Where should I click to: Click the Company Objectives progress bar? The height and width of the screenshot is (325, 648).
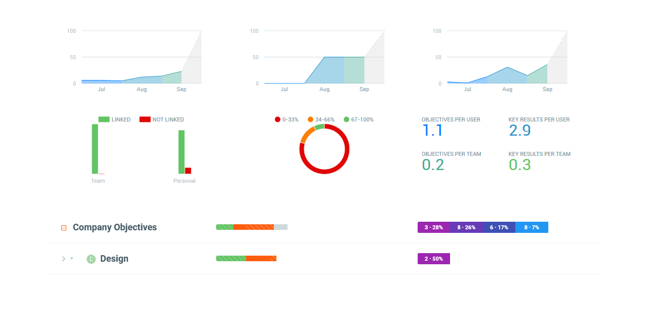click(x=252, y=227)
